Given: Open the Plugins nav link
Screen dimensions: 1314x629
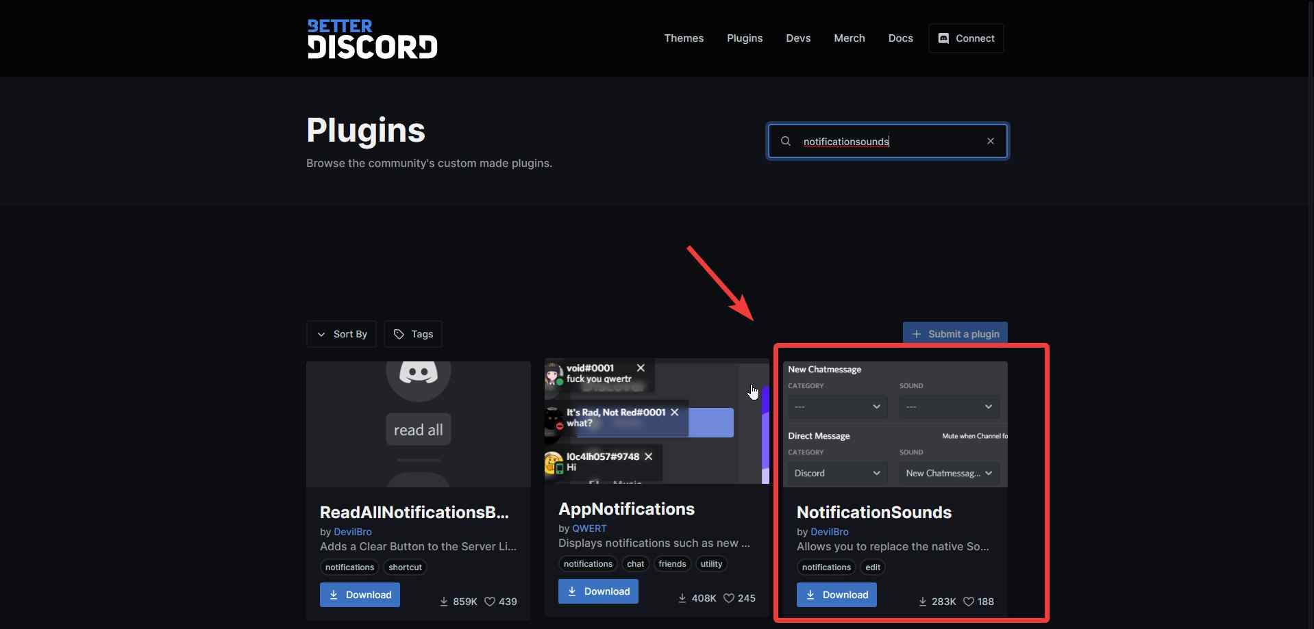Looking at the screenshot, I should (x=745, y=38).
